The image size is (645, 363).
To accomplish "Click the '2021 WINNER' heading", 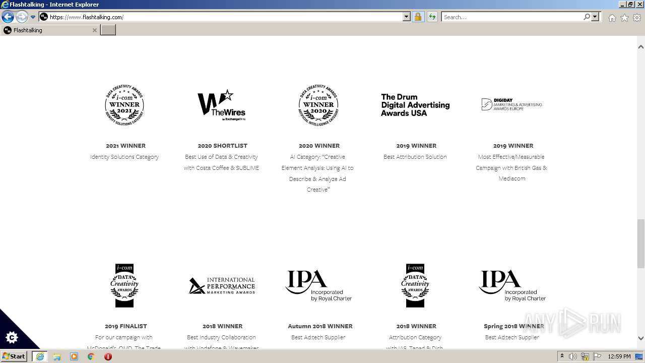I will pos(125,146).
